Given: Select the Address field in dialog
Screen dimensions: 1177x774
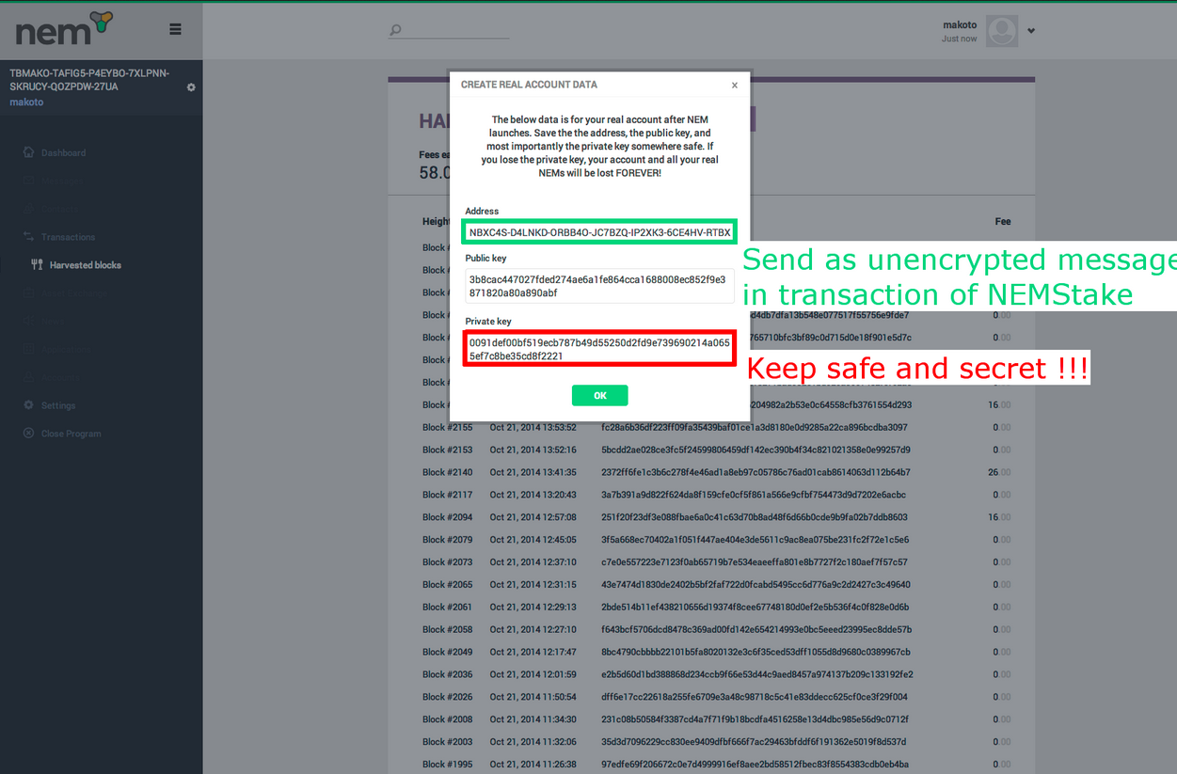Looking at the screenshot, I should (x=599, y=232).
